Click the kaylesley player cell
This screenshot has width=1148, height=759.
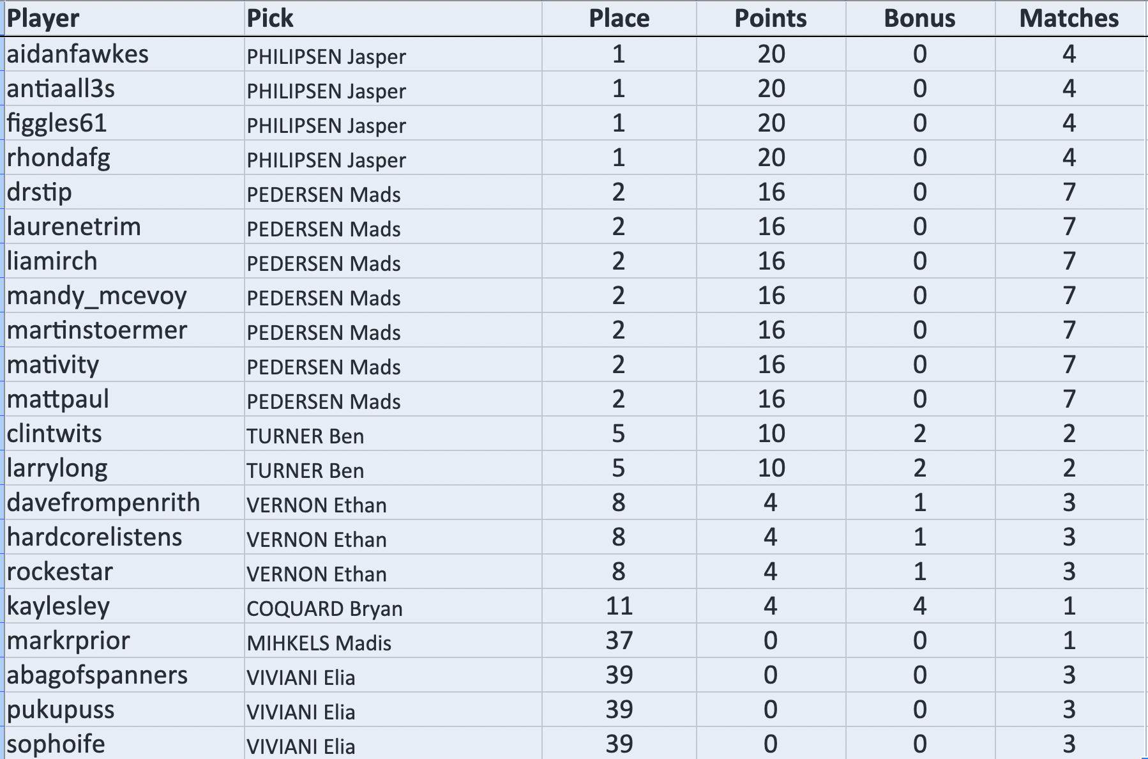coord(59,606)
